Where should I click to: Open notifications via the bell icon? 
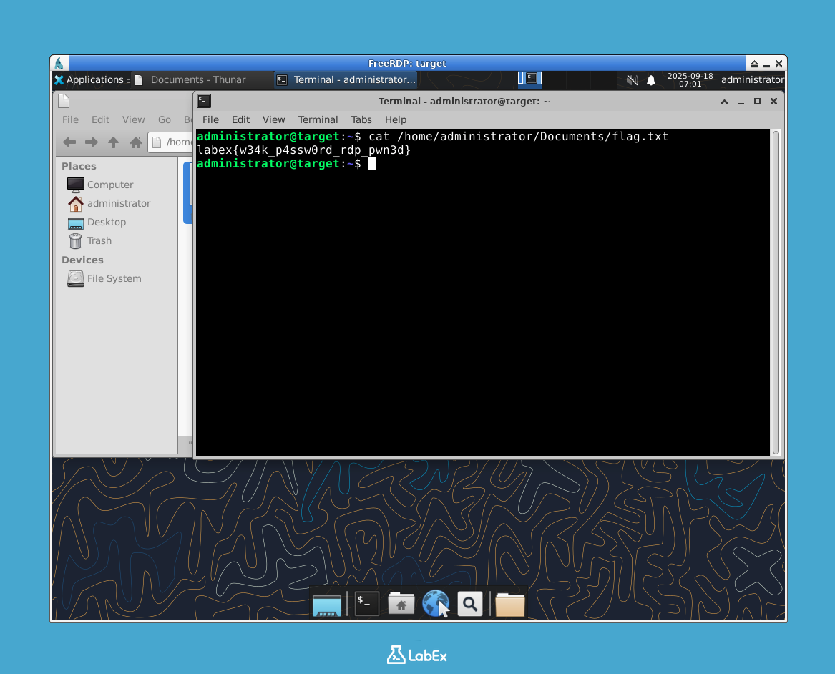[x=651, y=80]
